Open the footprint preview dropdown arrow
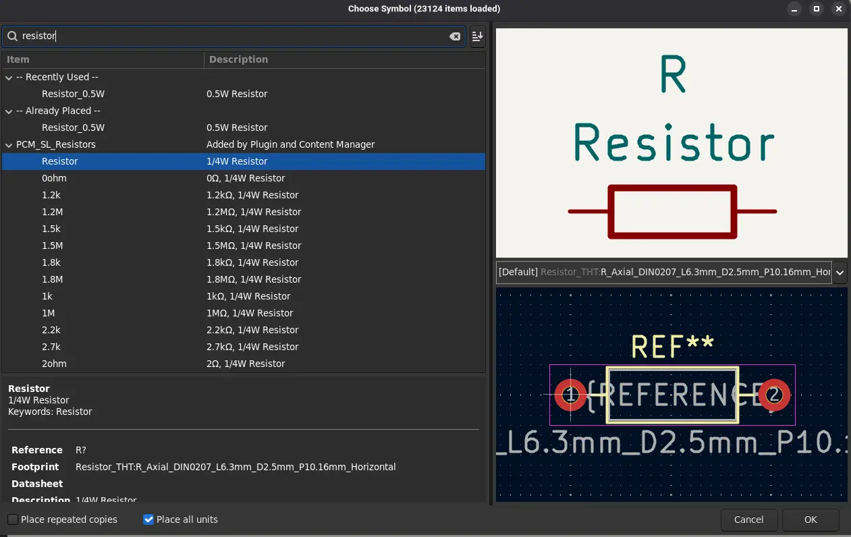The height and width of the screenshot is (537, 851). [x=840, y=273]
